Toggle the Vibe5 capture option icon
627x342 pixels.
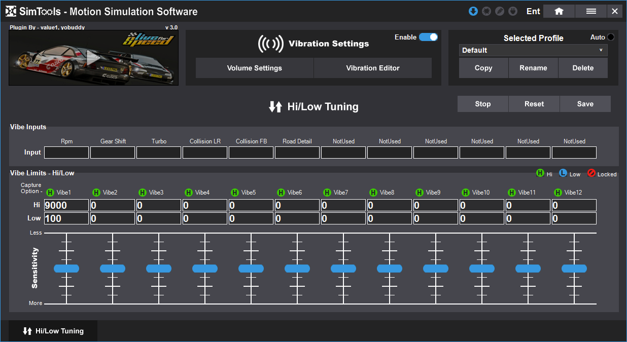pos(235,193)
